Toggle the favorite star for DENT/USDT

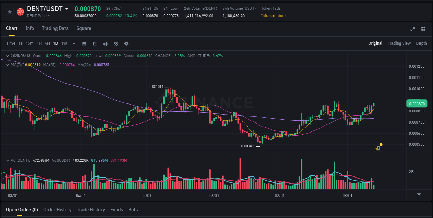tap(10, 11)
